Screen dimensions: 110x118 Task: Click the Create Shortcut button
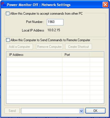click(78, 47)
